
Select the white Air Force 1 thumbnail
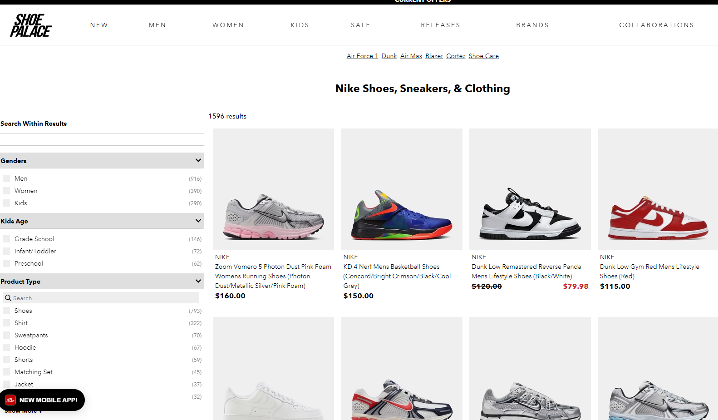click(273, 369)
